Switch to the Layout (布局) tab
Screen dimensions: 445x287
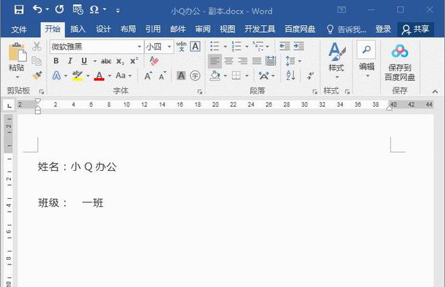pyautogui.click(x=128, y=29)
